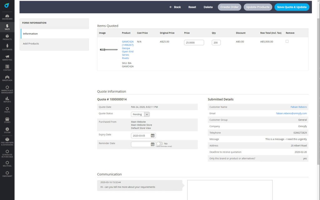Screen dimensions: 320x200
Task: Click the Back button
Action: point(175,7)
